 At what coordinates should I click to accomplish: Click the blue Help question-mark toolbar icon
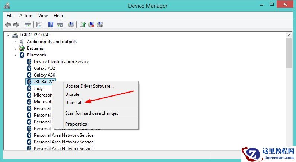coord(51,25)
